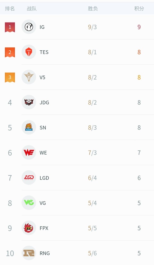Open the WE team name link
The width and height of the screenshot is (154, 265).
(43, 153)
